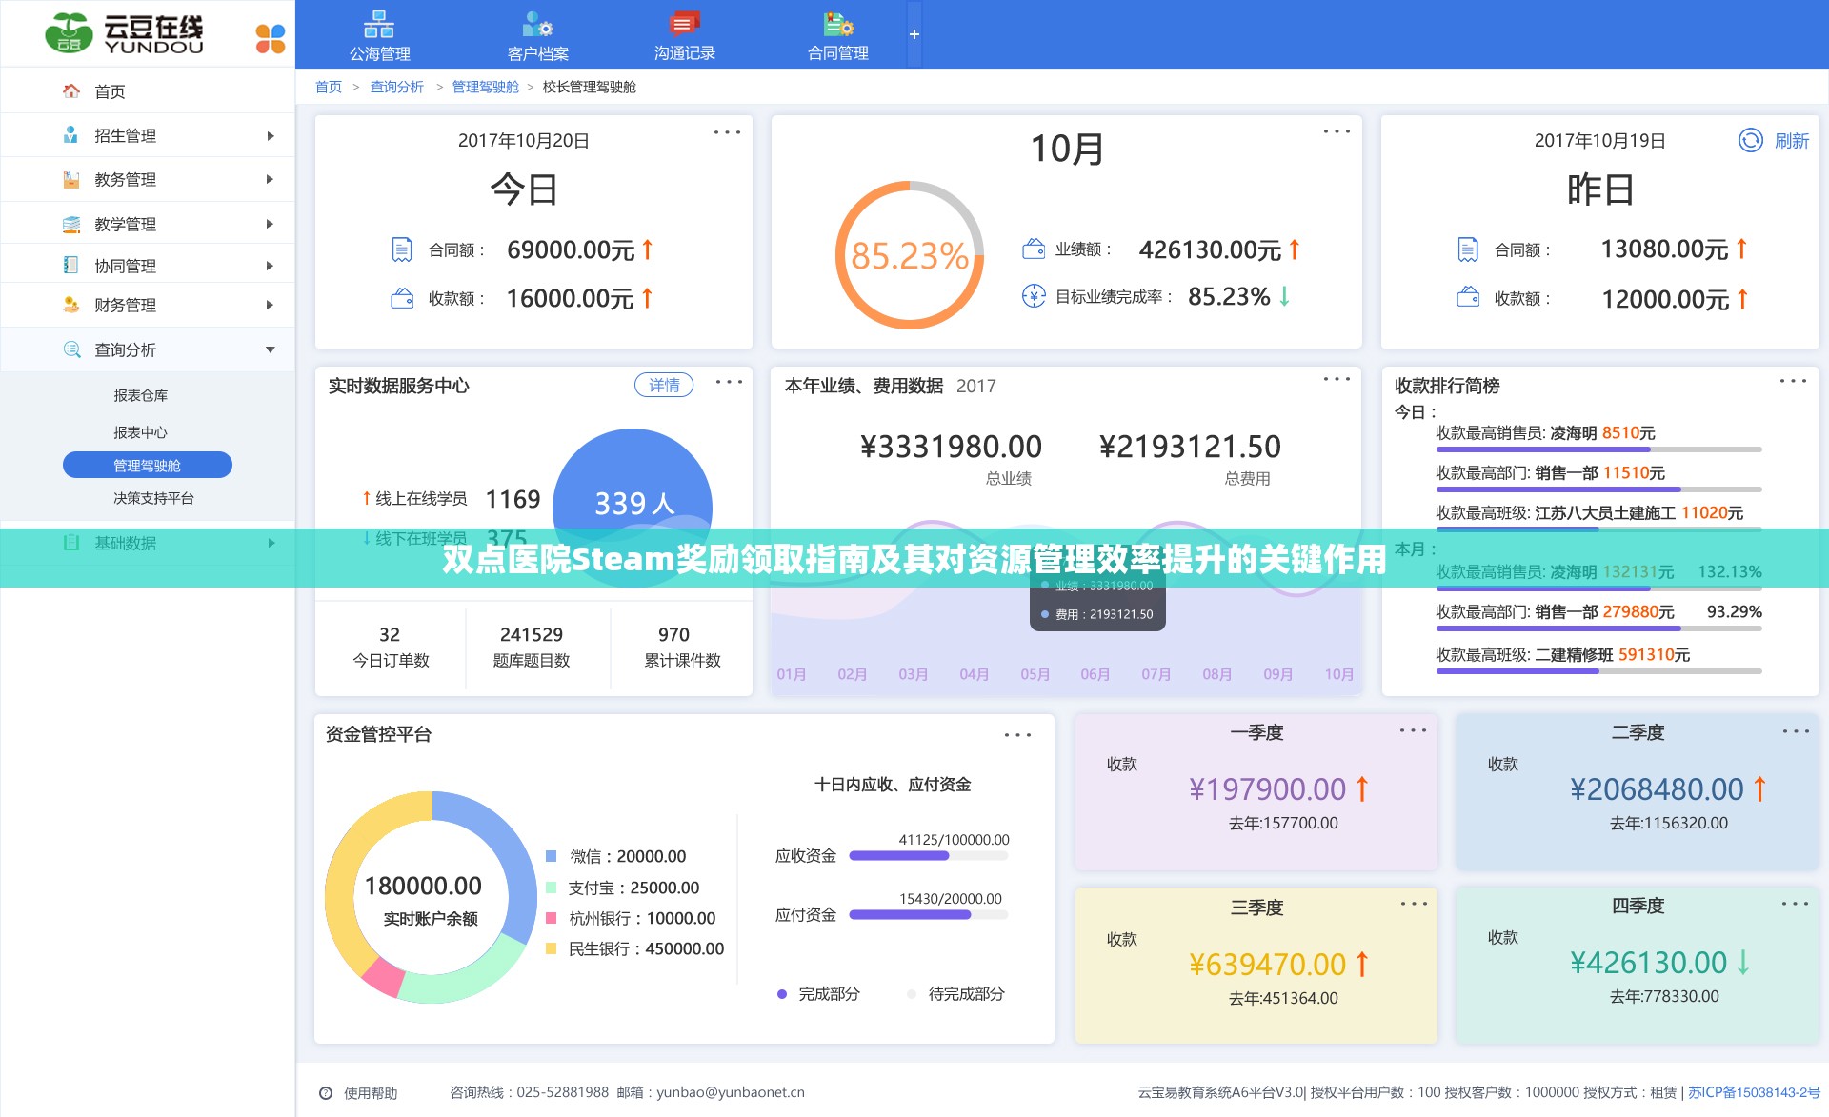This screenshot has width=1829, height=1117.
Task: Collapse 查询分析 sidebar arrow
Action: click(x=271, y=349)
